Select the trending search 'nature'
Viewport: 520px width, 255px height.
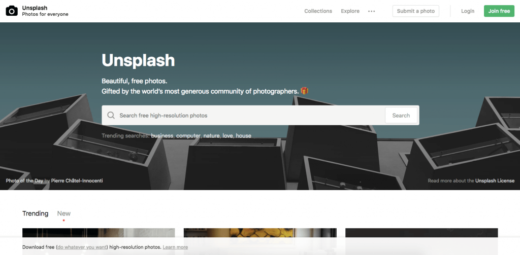212,136
